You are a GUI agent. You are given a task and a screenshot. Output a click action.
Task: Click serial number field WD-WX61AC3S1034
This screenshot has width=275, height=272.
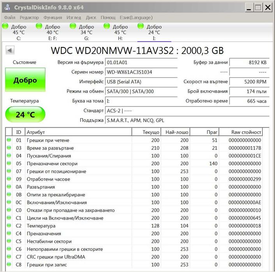(141, 72)
